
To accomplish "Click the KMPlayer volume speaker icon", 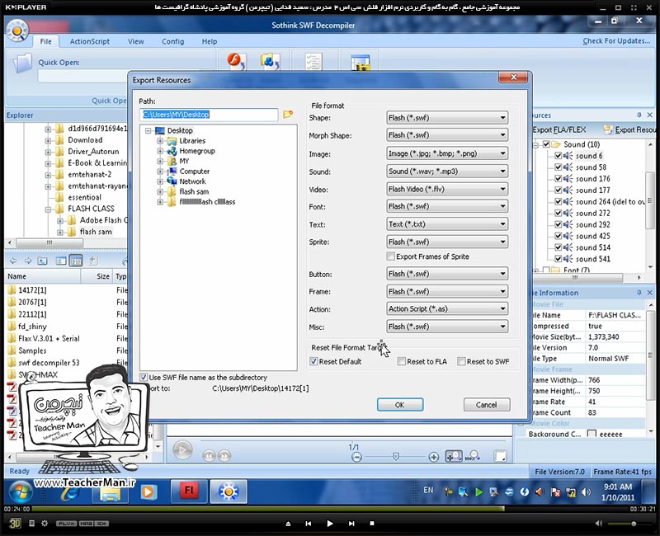I will click(599, 524).
